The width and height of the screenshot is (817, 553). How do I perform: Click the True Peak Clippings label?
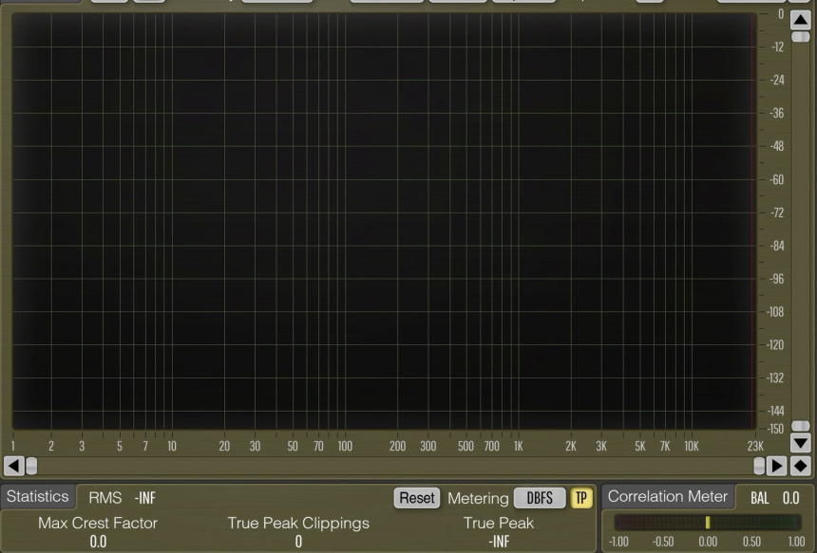(298, 523)
